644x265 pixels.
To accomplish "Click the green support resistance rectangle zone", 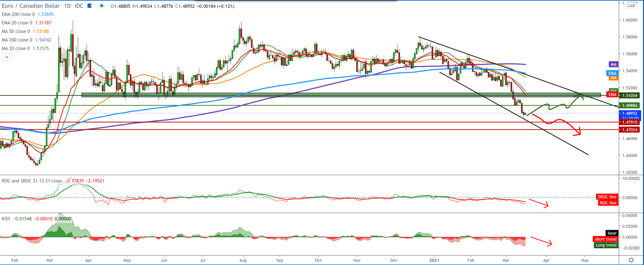I will click(x=341, y=95).
